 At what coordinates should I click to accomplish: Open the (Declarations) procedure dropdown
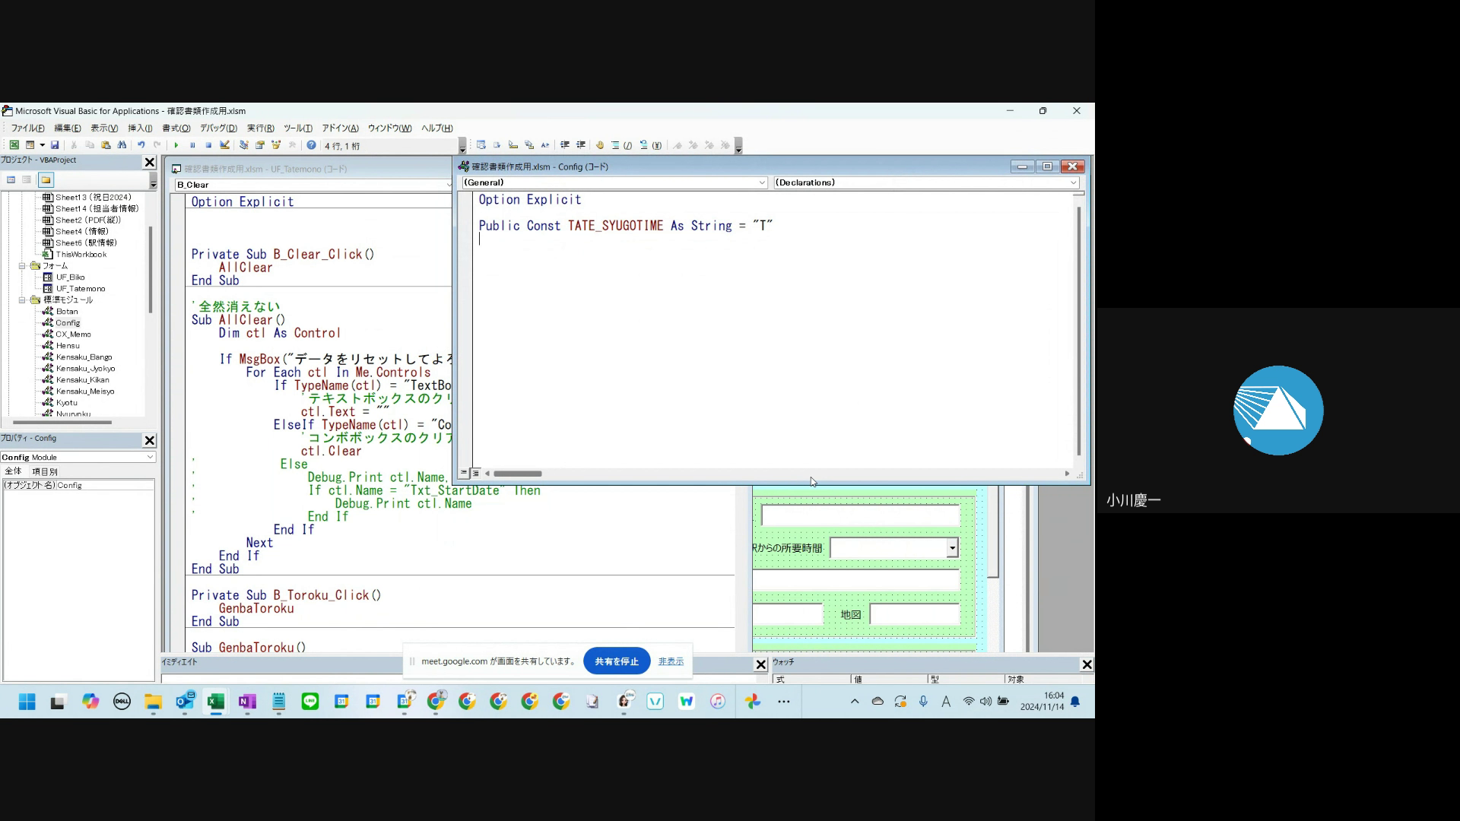coord(1073,182)
